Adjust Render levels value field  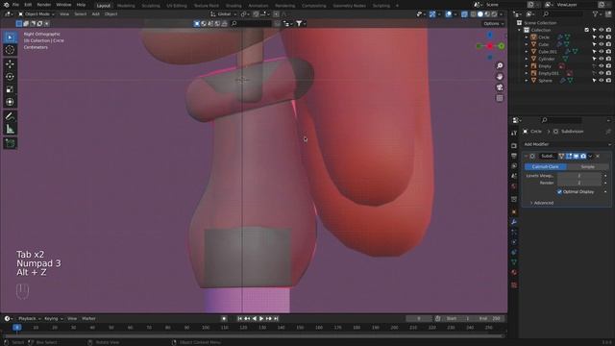579,183
